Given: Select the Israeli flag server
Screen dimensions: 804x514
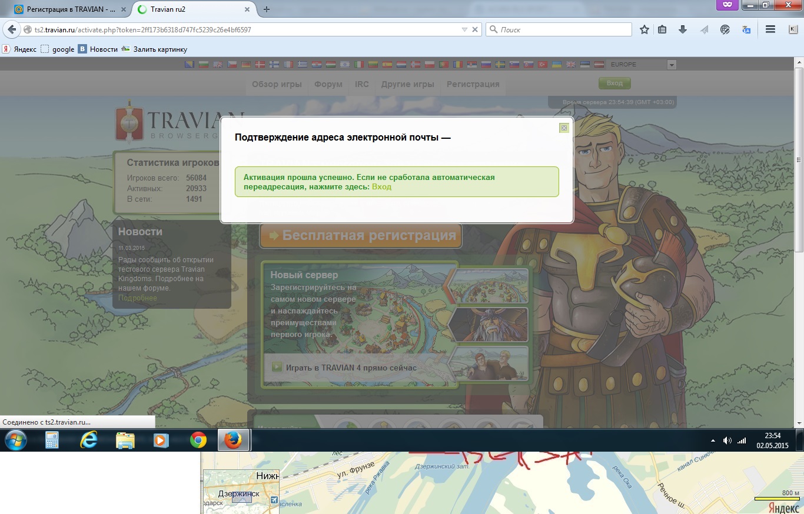Looking at the screenshot, I should click(x=344, y=65).
